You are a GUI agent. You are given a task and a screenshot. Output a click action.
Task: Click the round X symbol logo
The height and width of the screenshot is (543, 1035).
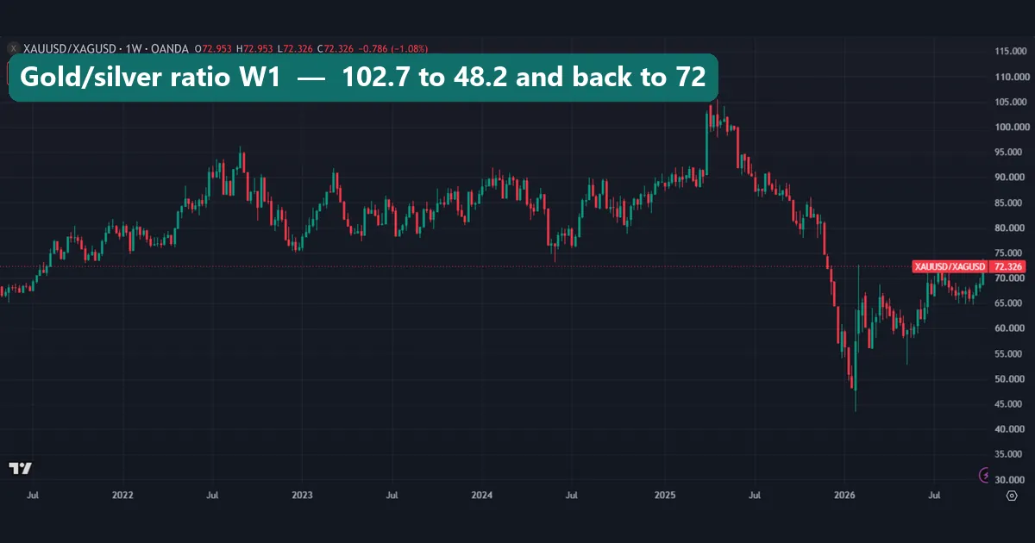click(12, 48)
